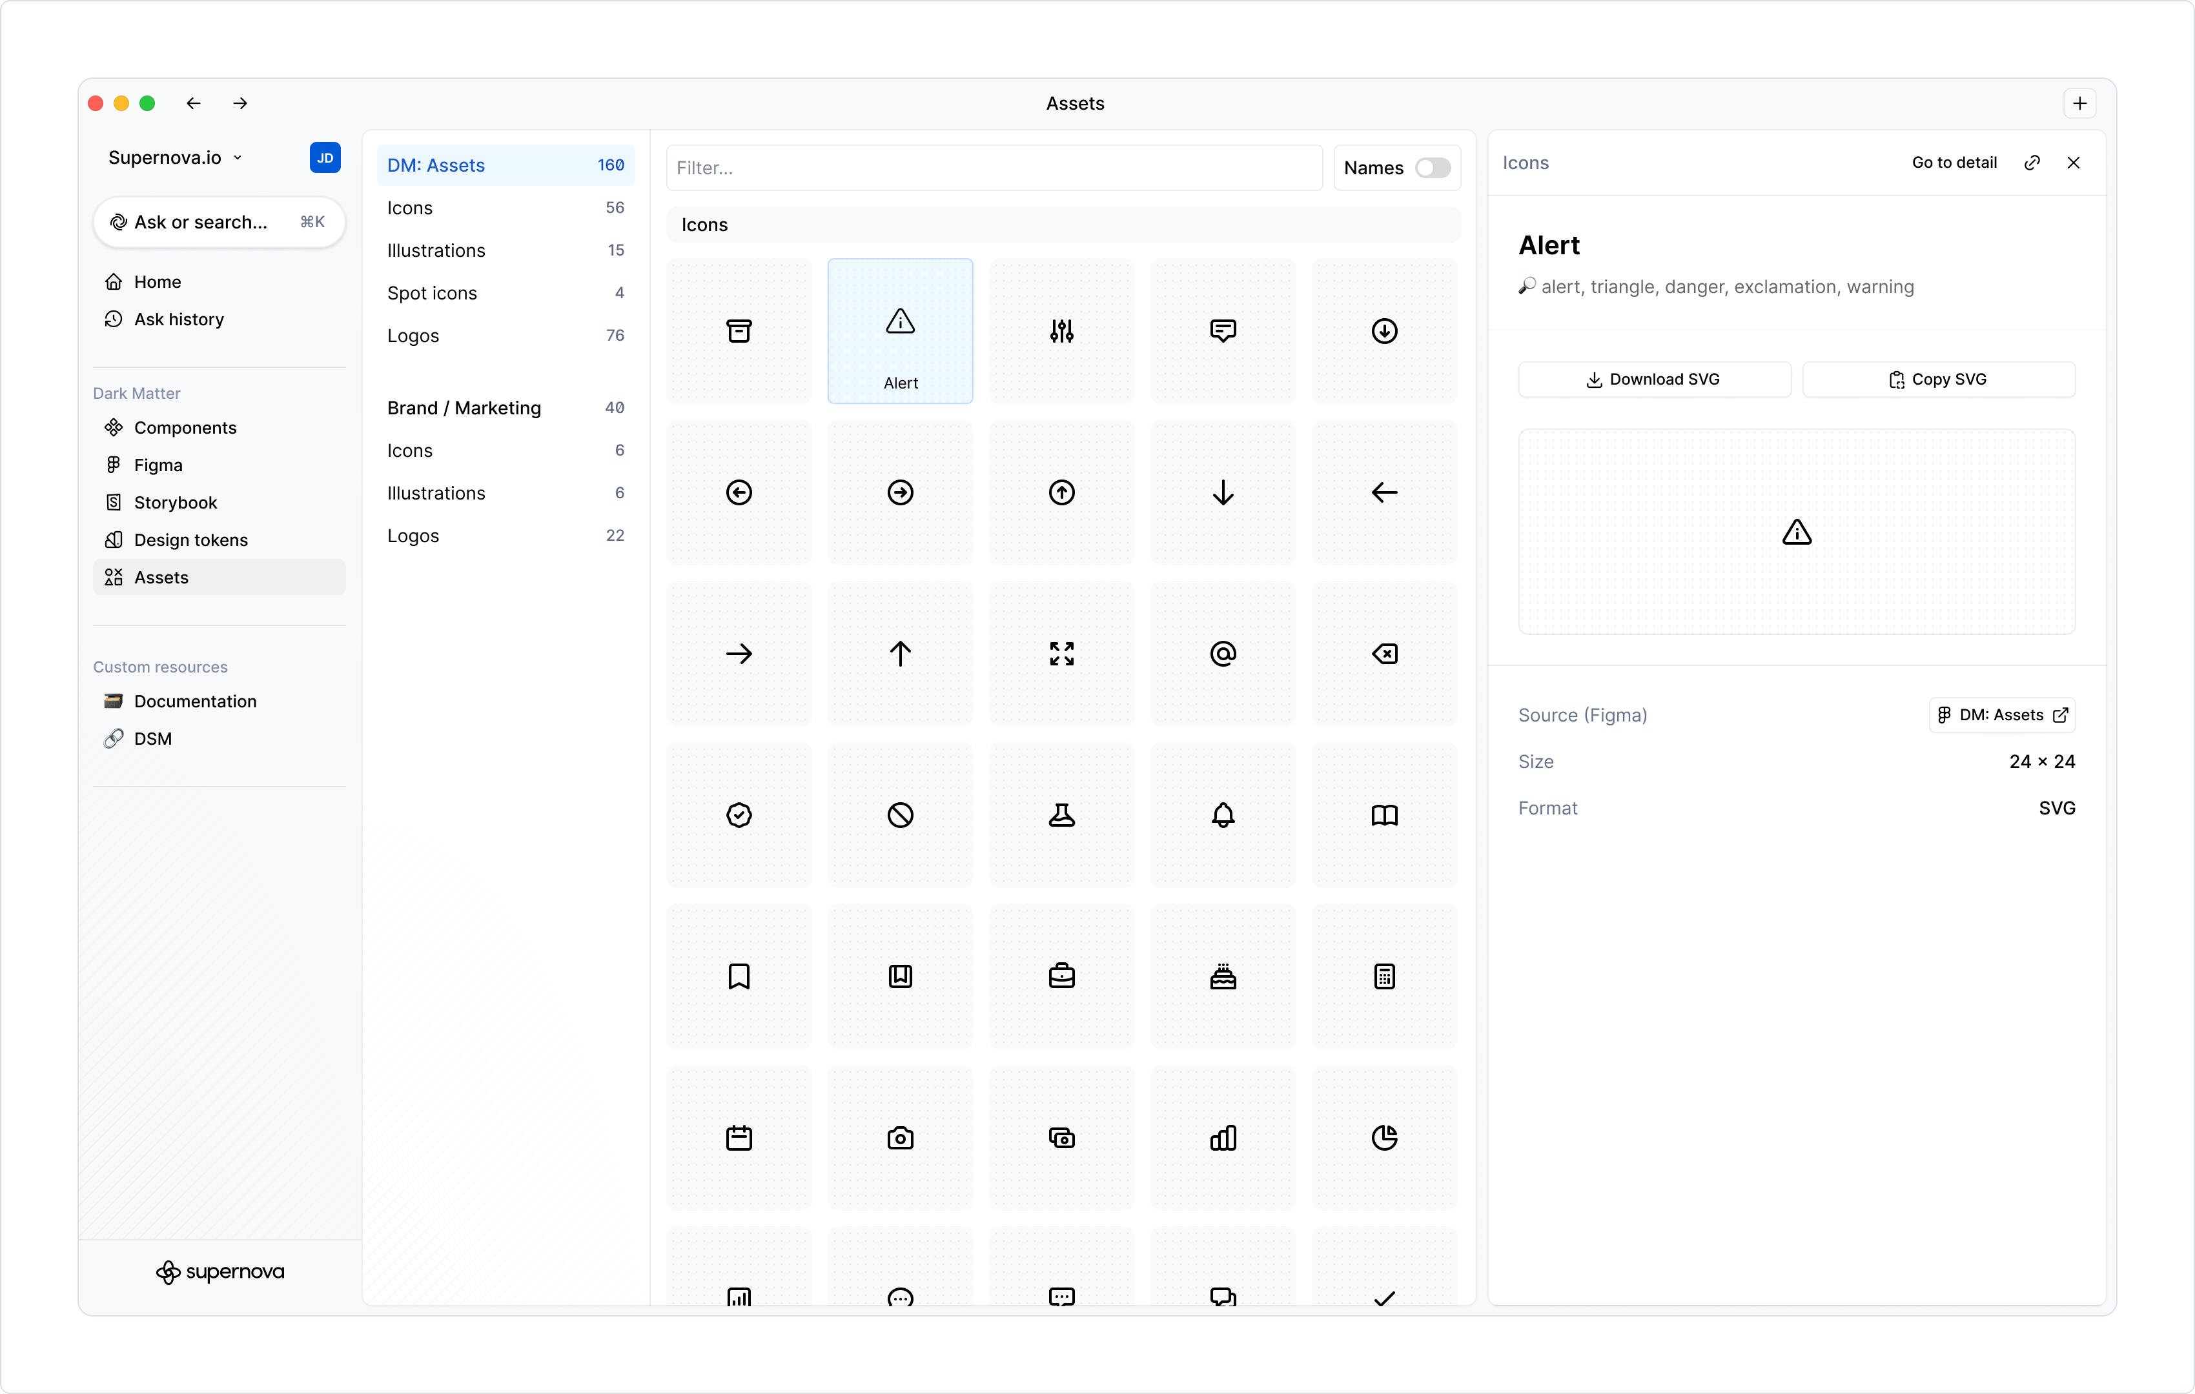
Task: Select the sliders adjustments icon asset
Action: pos(1061,330)
